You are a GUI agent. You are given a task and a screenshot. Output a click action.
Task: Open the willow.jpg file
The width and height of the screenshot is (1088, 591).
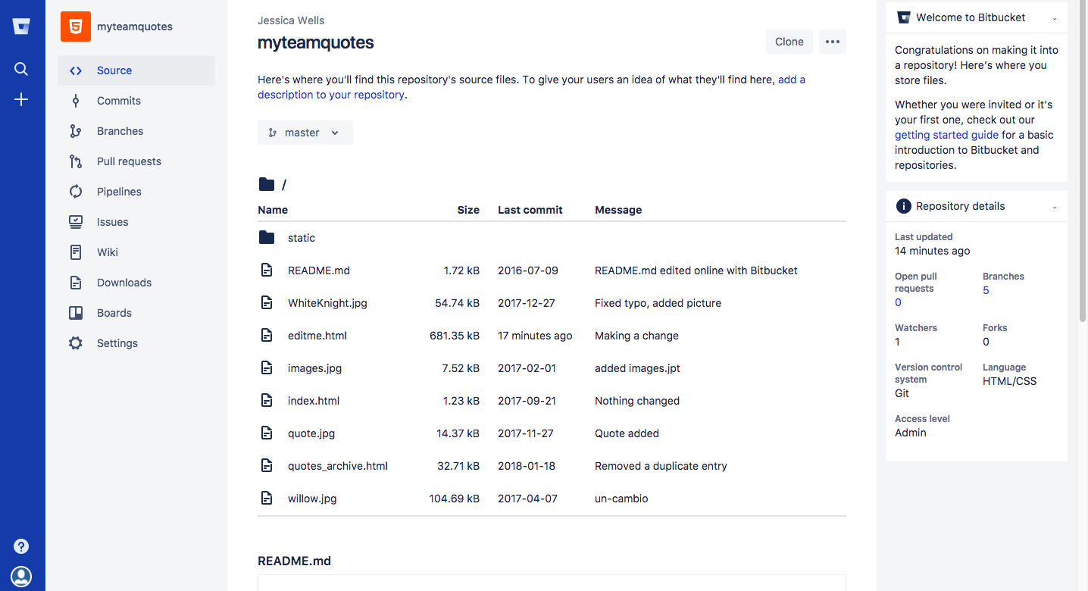312,499
